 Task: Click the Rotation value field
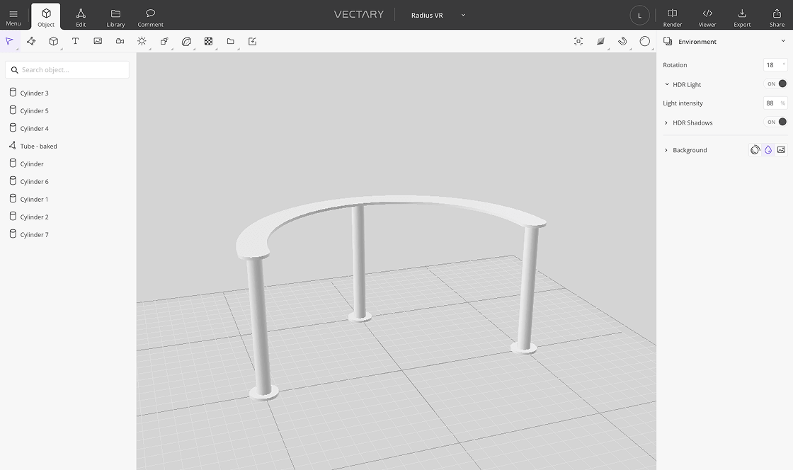[775, 64]
